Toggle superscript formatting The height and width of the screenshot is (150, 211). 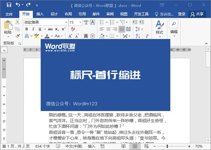[x=64, y=29]
